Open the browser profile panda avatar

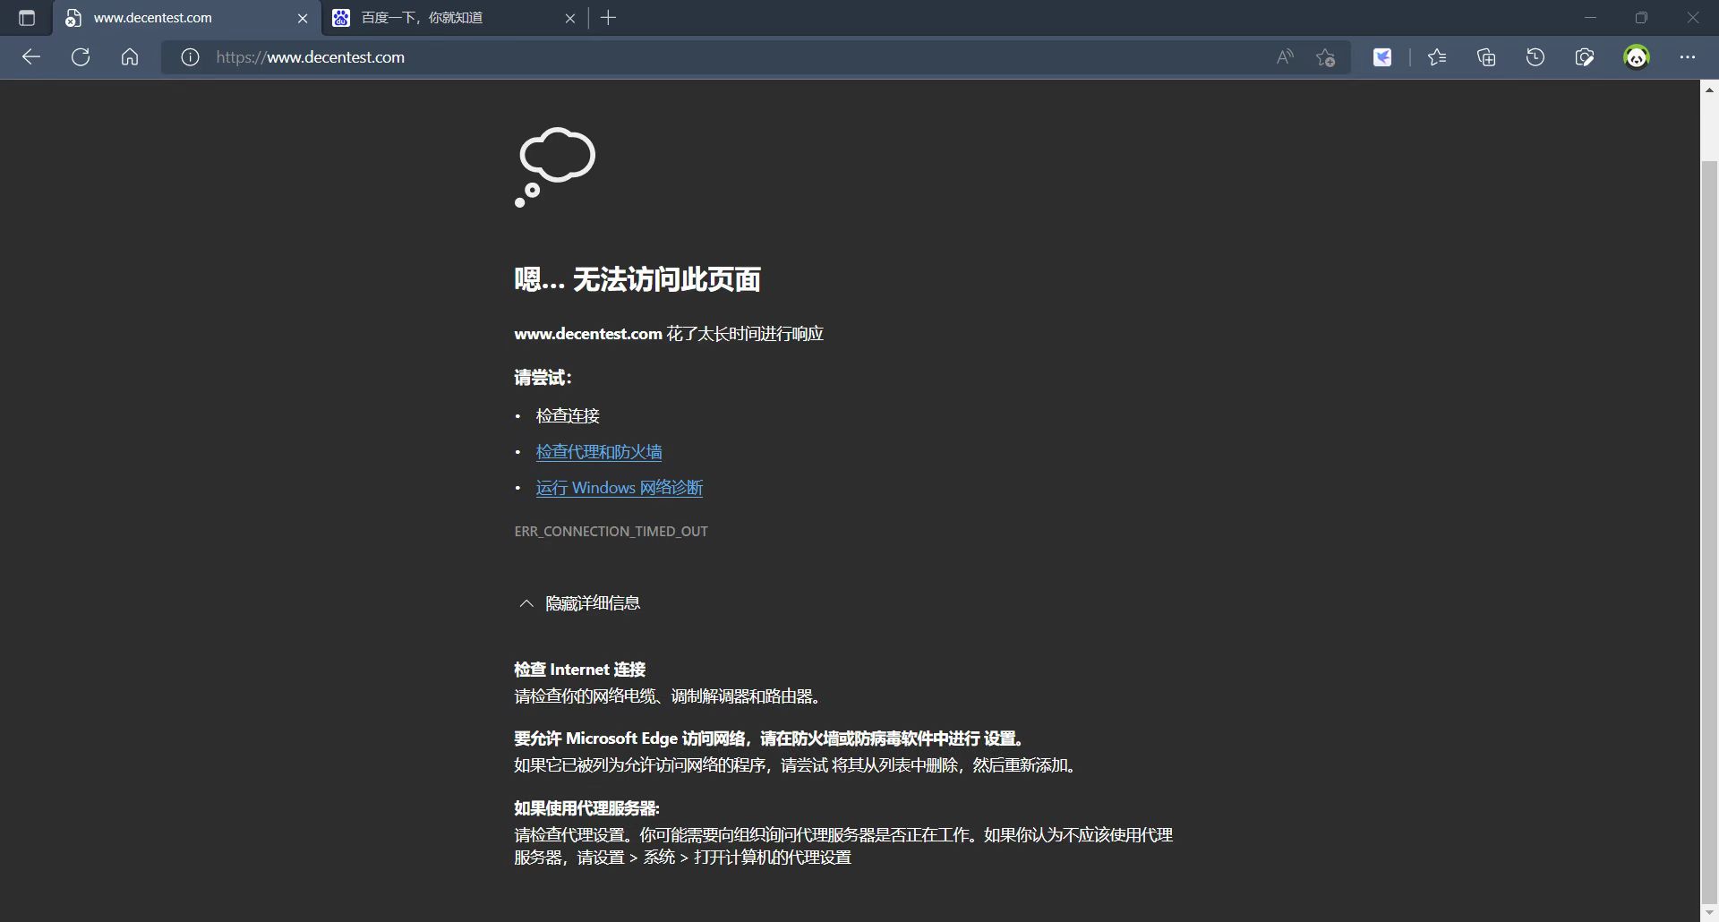1637,56
